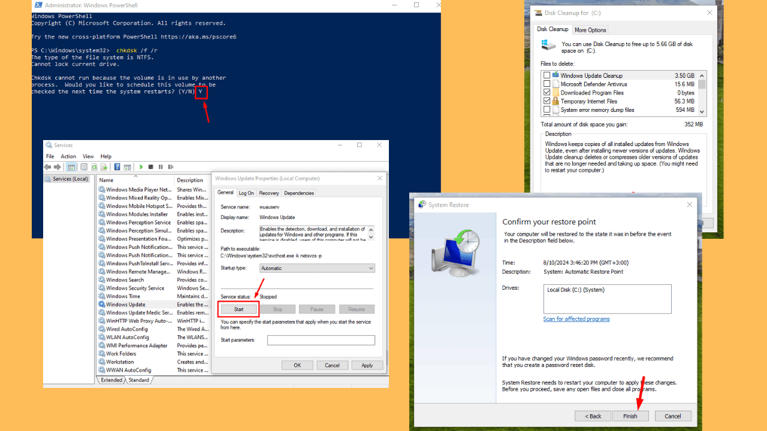Screen dimensions: 767x431
Task: Select Local Disk (C:) (System) in Drives list
Action: (576, 290)
